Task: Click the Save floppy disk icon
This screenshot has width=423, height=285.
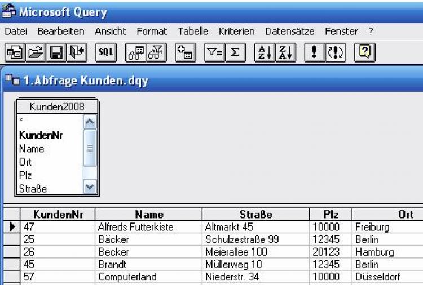Action: coord(56,52)
